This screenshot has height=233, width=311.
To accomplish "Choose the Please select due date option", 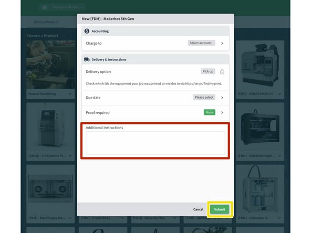I will (204, 97).
